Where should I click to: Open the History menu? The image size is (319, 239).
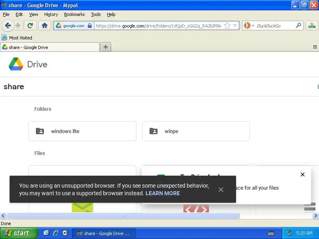click(x=51, y=14)
